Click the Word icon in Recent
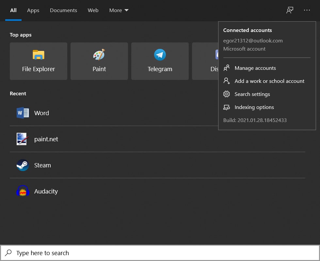 click(23, 113)
